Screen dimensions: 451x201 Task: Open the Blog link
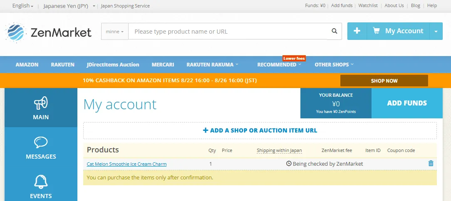click(x=415, y=5)
